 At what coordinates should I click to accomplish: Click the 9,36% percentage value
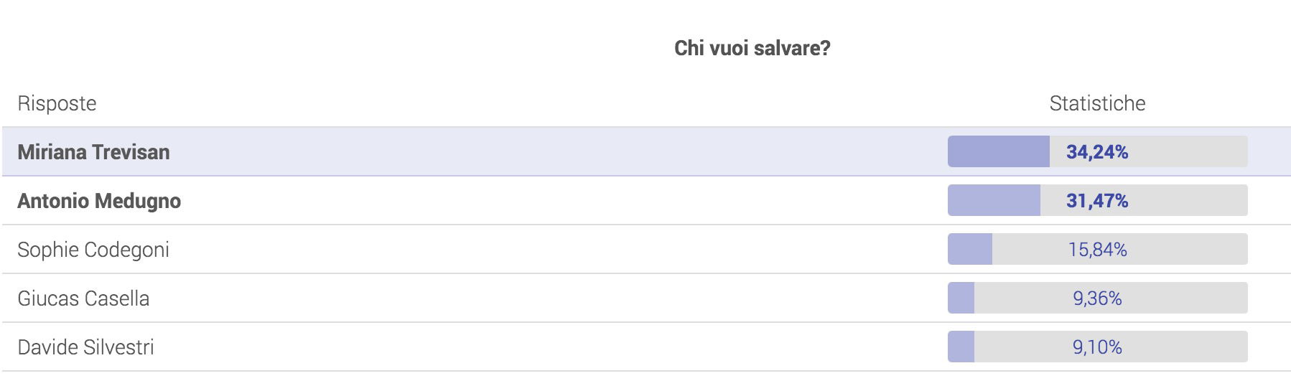click(x=1097, y=298)
